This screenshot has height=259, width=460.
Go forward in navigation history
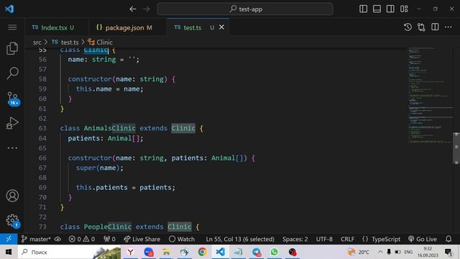(x=146, y=9)
